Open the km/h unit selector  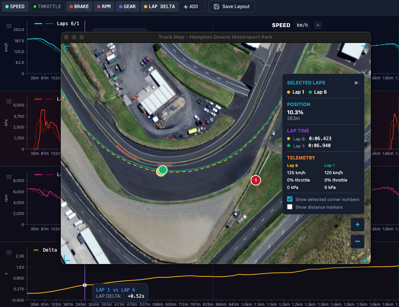coord(302,25)
